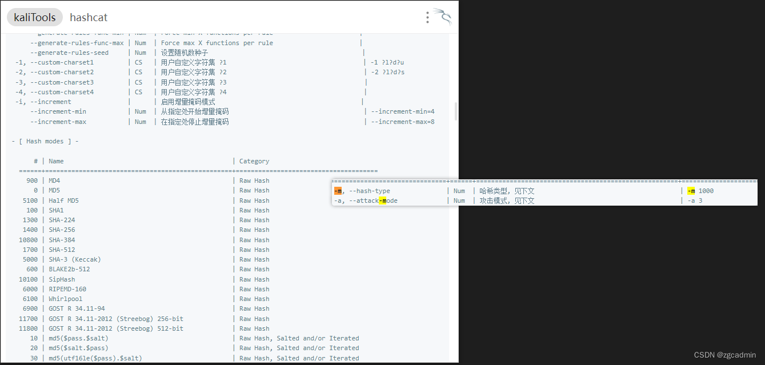The width and height of the screenshot is (765, 365).
Task: Open the three-dot overflow menu
Action: tap(427, 18)
